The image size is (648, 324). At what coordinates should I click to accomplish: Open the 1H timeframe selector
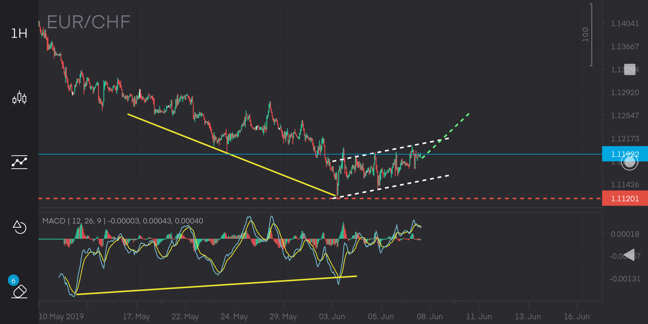(19, 33)
